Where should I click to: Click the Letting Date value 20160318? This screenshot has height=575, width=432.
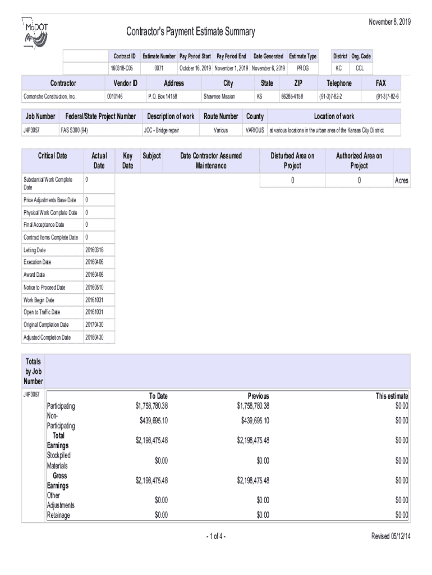[94, 249]
